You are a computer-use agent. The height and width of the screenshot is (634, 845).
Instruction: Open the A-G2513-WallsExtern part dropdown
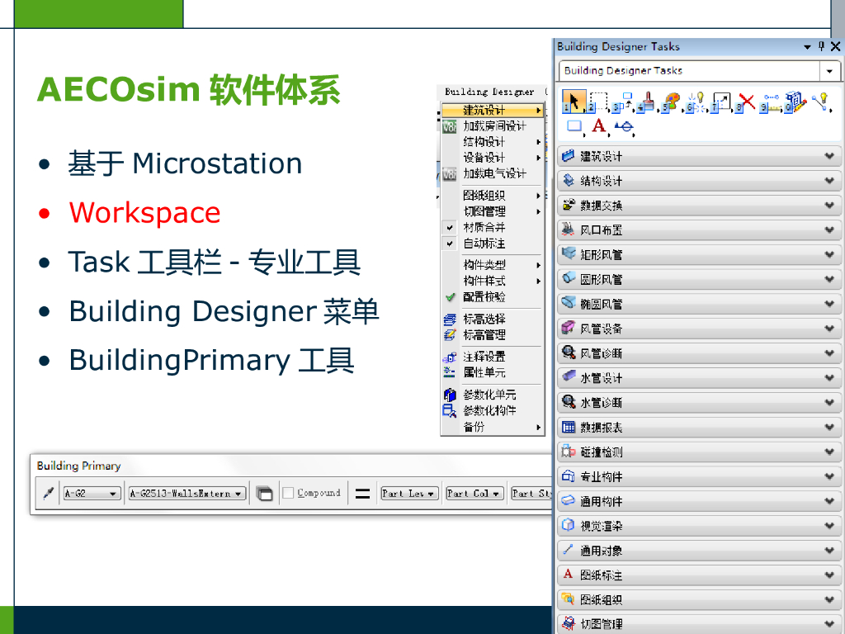point(186,494)
